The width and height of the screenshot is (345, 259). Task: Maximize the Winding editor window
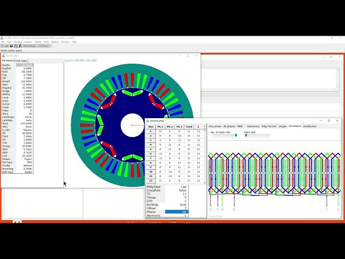point(329,121)
